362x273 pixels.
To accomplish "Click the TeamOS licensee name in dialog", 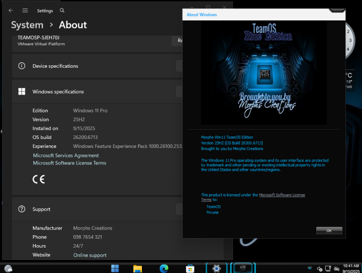I will point(213,207).
